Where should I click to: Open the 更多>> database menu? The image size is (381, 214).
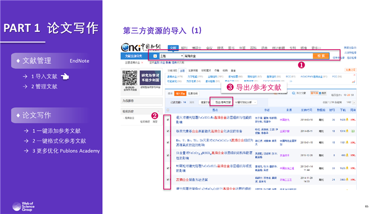pyautogui.click(x=316, y=48)
